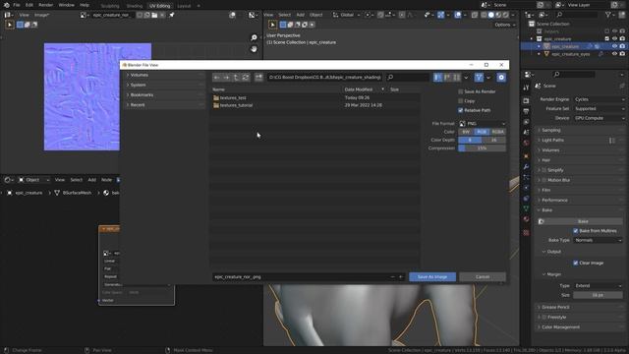Toggle the Simplify panel checkbox
Image resolution: width=629 pixels, height=354 pixels.
[544, 170]
